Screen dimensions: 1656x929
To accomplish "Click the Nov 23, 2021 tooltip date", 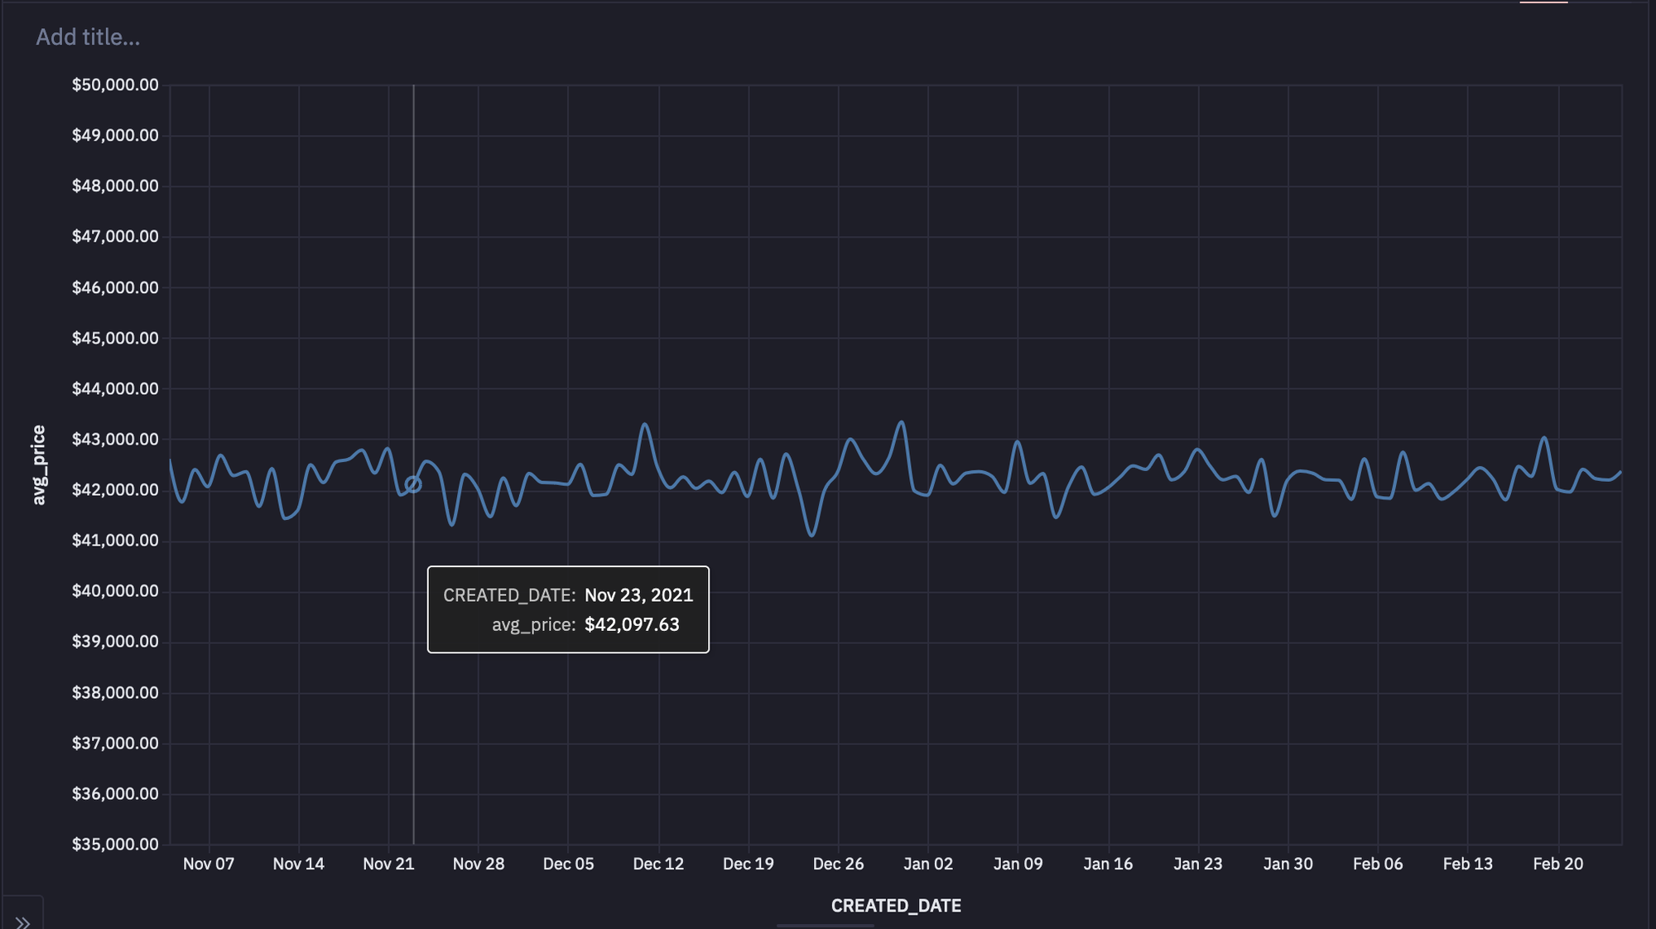I will pyautogui.click(x=638, y=595).
